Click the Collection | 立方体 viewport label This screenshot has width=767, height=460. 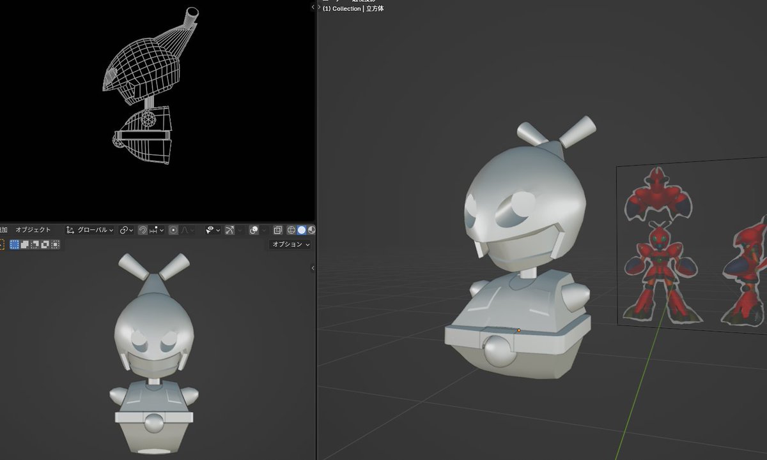[353, 9]
